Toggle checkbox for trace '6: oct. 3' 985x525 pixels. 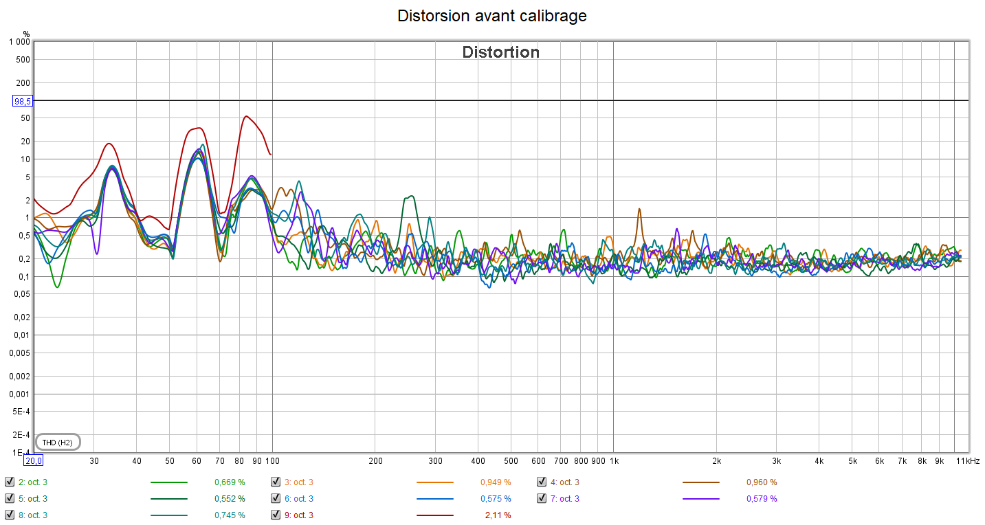(x=275, y=498)
